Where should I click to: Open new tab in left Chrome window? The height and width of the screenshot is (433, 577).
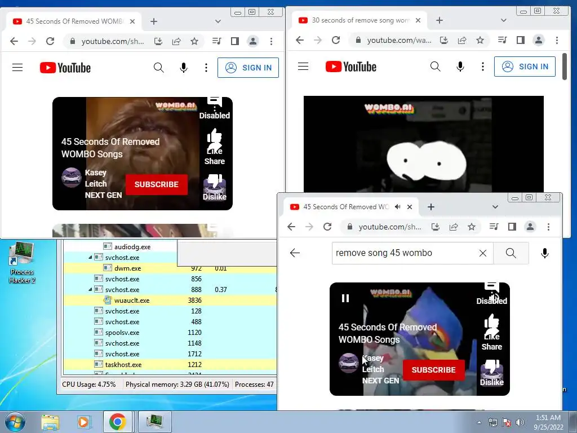pos(154,21)
